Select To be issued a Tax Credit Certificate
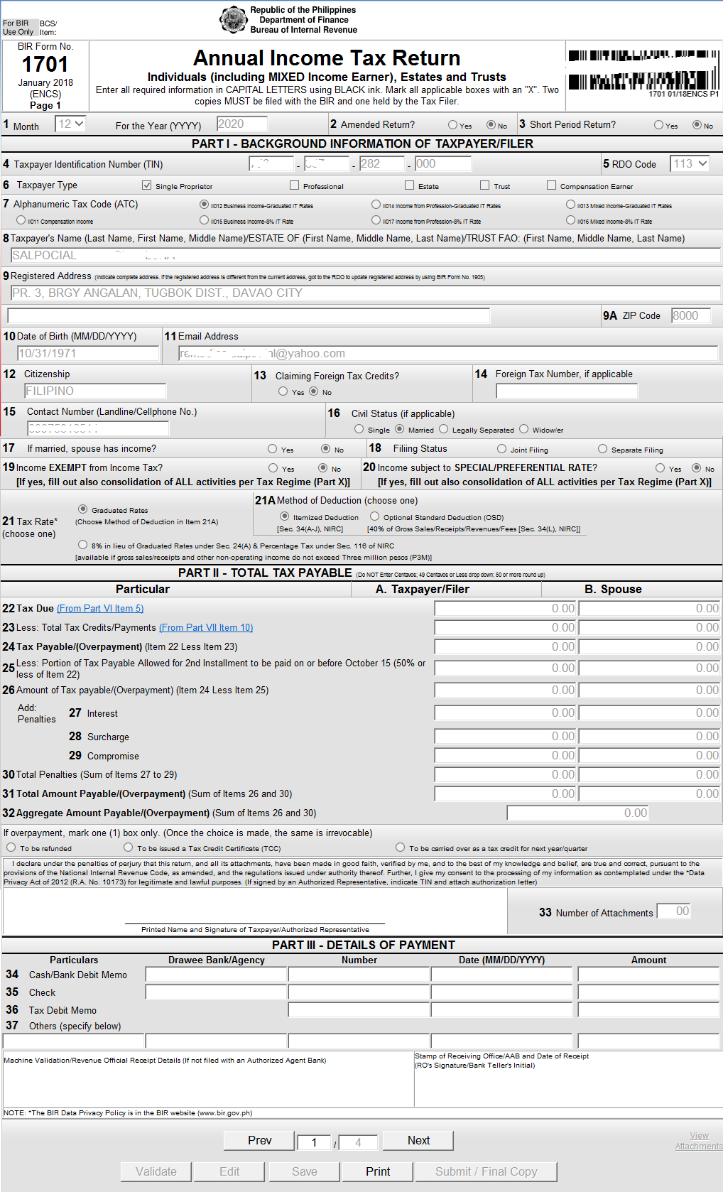Image resolution: width=723 pixels, height=1192 pixels. [128, 847]
